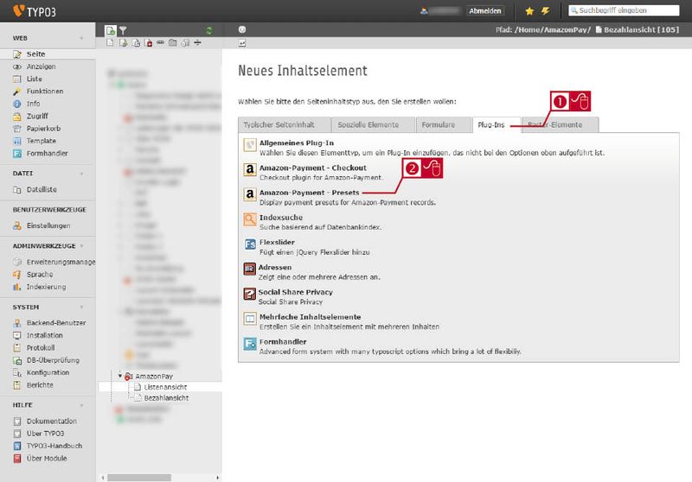Open the Allgemeines Plug-In link
Screen dimensions: 692x482
(297, 143)
